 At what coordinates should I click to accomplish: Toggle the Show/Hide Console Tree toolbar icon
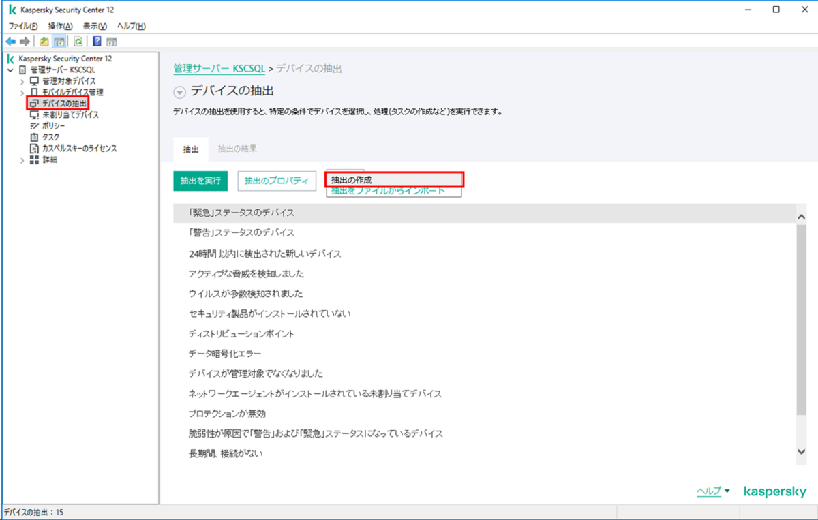[x=59, y=42]
